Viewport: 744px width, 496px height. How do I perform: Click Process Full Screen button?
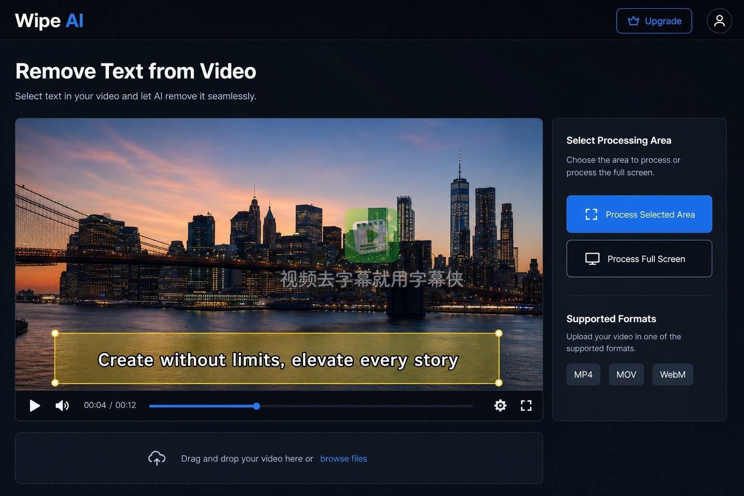click(639, 259)
